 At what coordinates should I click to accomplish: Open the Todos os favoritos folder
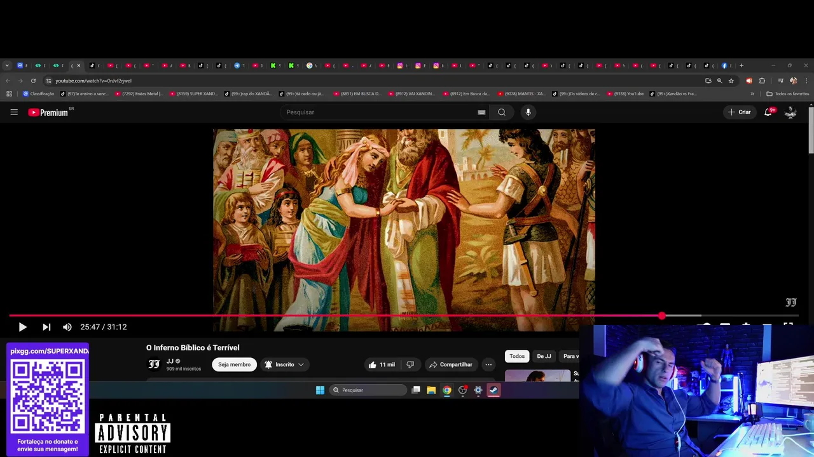[x=788, y=94]
